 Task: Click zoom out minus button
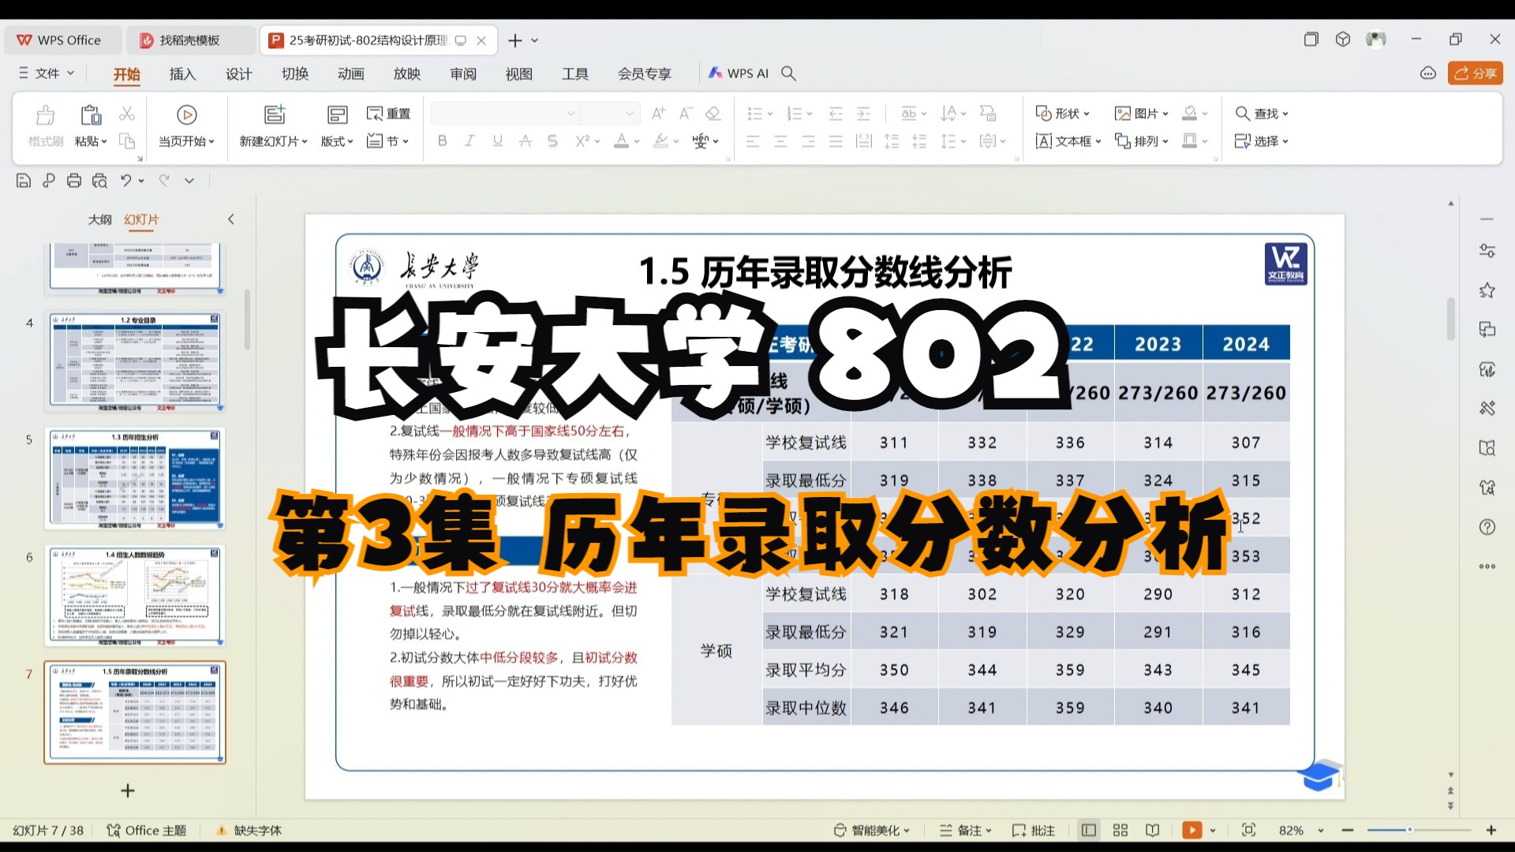click(x=1348, y=830)
